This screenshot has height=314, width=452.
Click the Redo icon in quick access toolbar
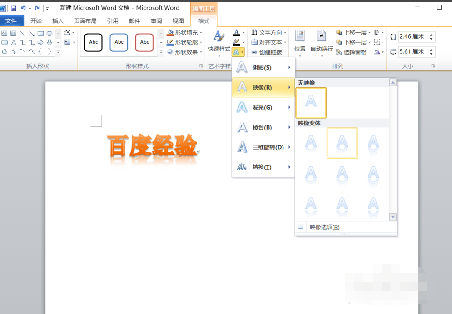(x=37, y=8)
